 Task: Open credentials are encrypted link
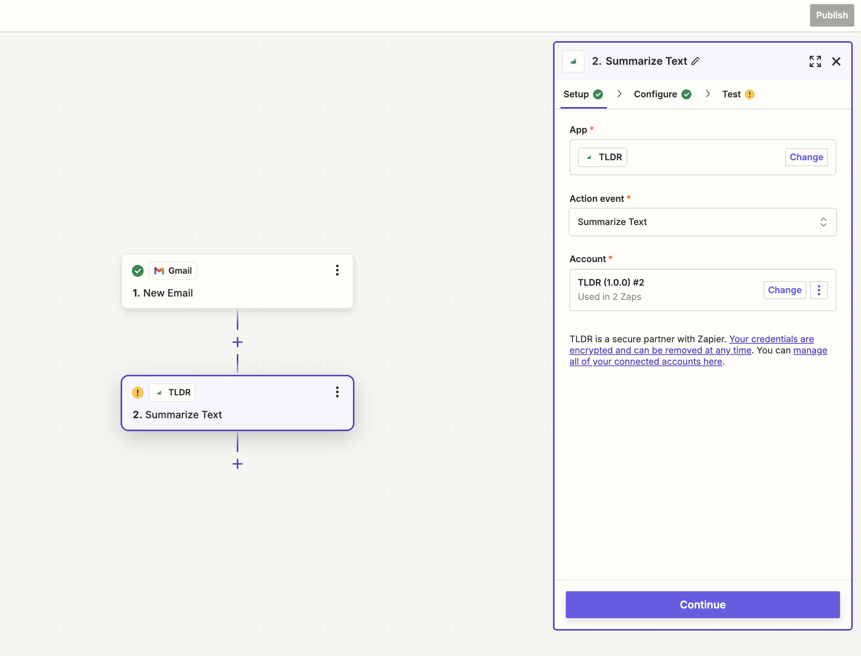coord(692,344)
